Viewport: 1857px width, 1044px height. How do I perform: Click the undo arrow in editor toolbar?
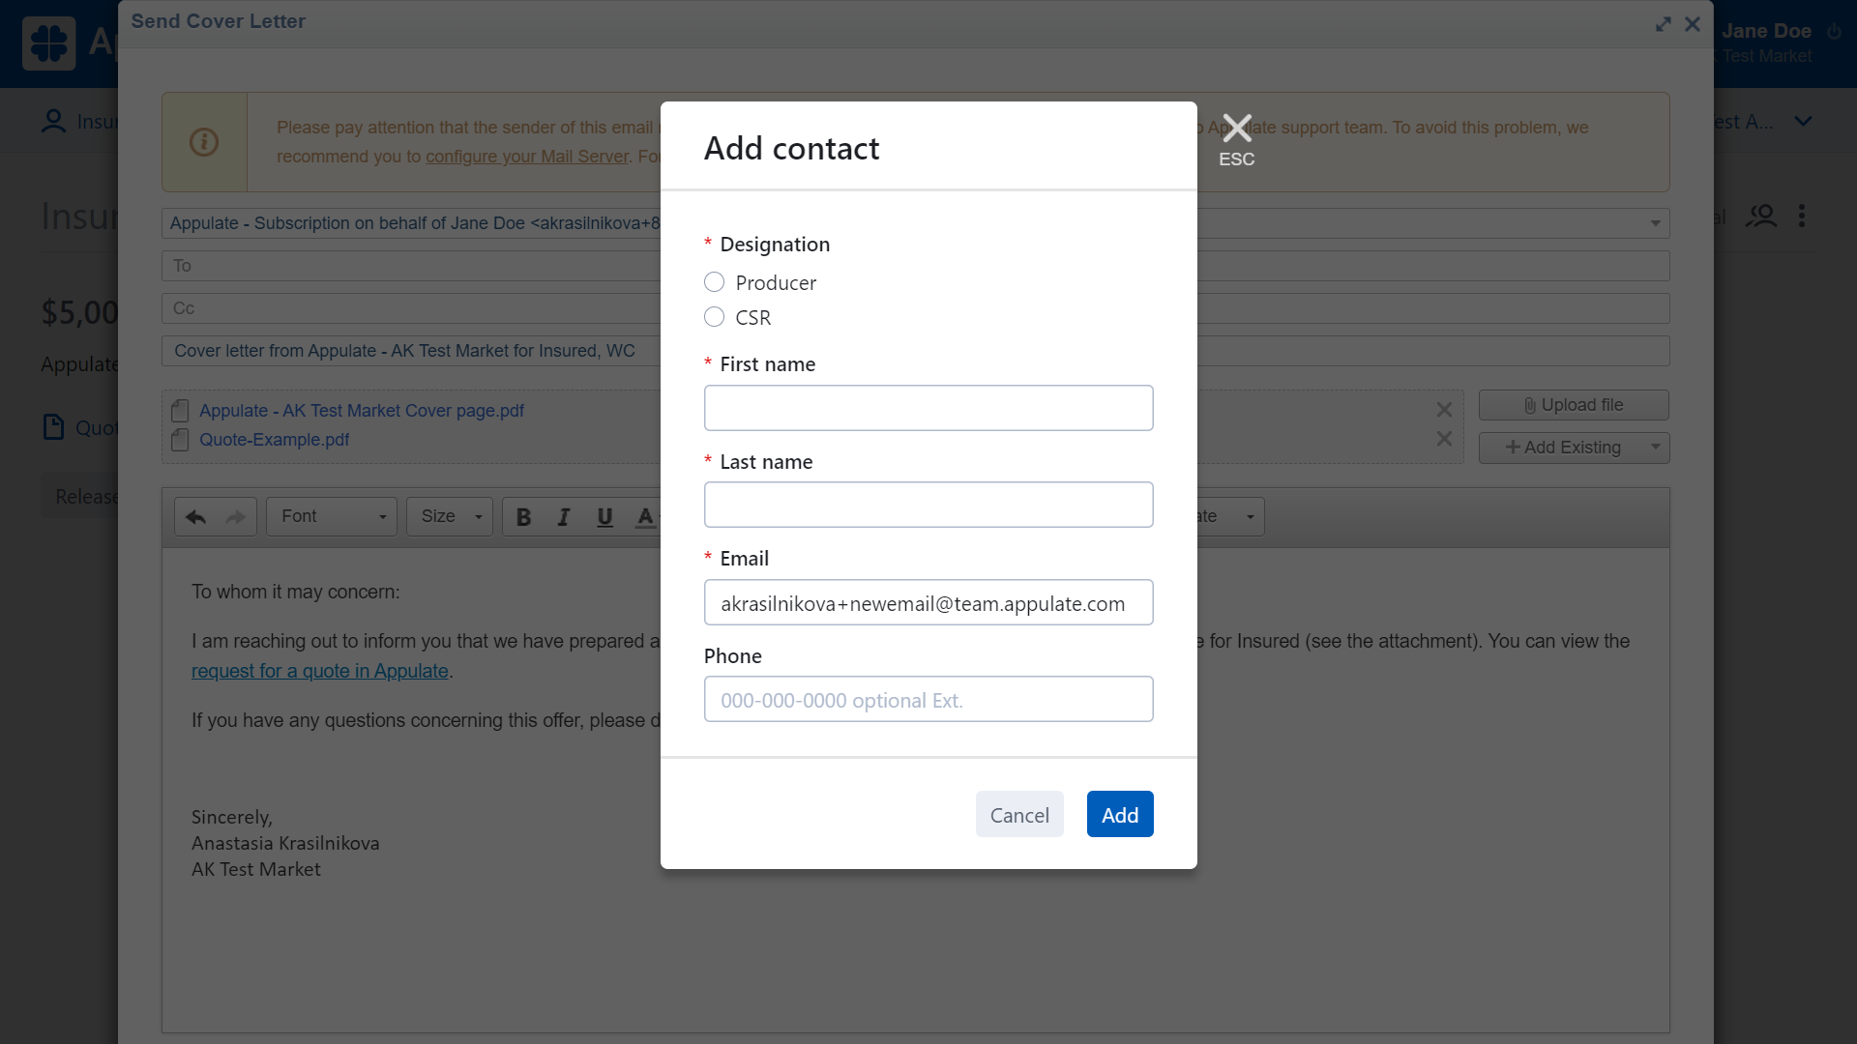tap(195, 517)
